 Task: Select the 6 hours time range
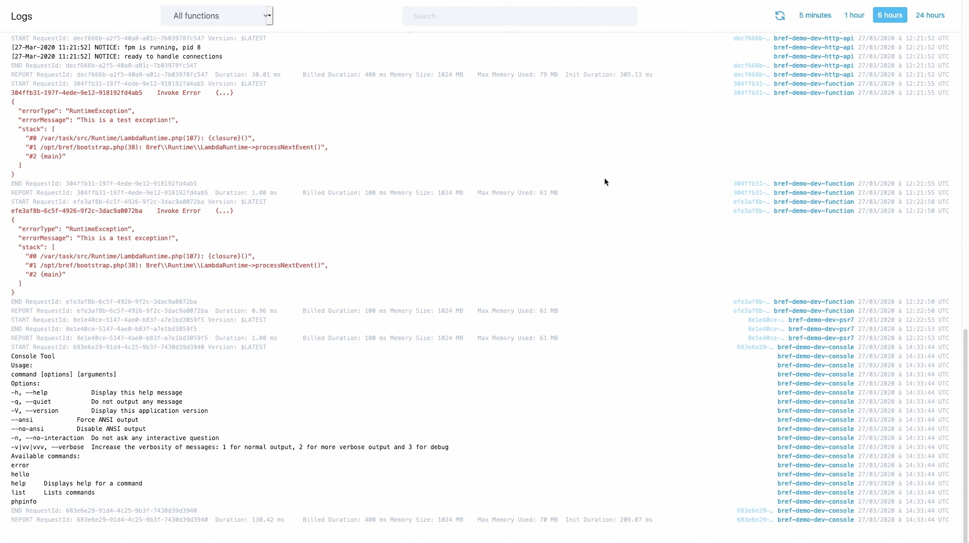coord(890,15)
